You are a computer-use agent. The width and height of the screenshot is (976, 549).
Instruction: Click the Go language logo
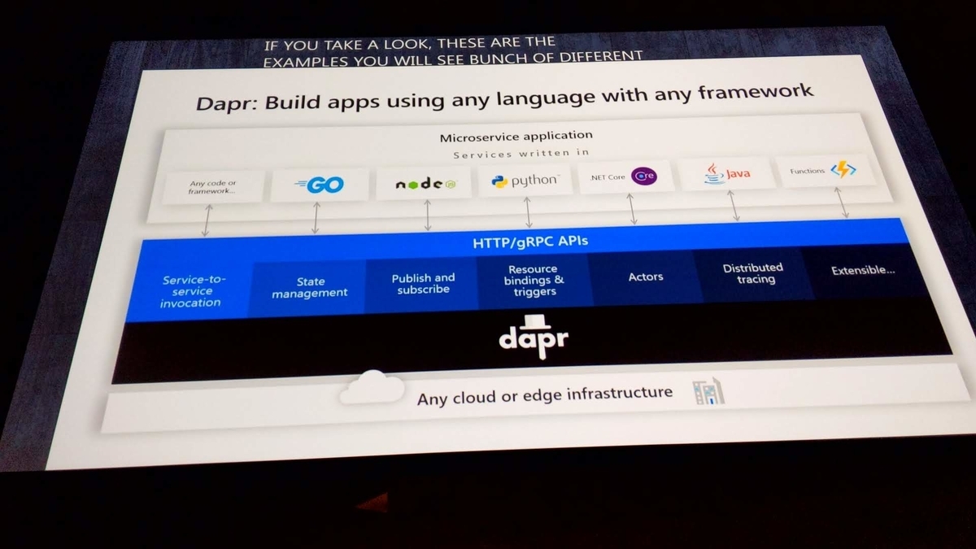[x=319, y=185]
